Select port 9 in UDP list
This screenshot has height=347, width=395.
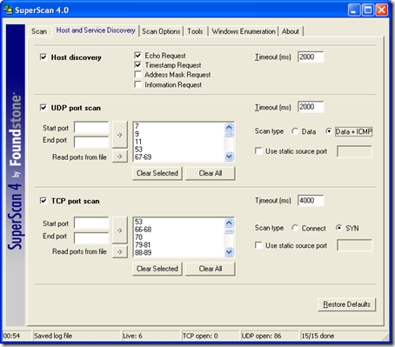(179, 134)
